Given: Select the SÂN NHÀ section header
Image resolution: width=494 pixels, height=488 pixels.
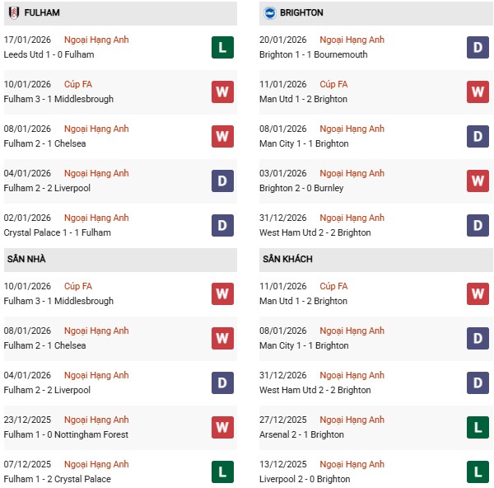Looking at the screenshot, I should [27, 259].
